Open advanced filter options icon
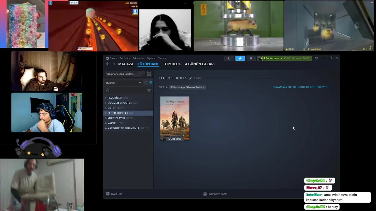Viewport: 376px width, 211px height. (x=149, y=90)
